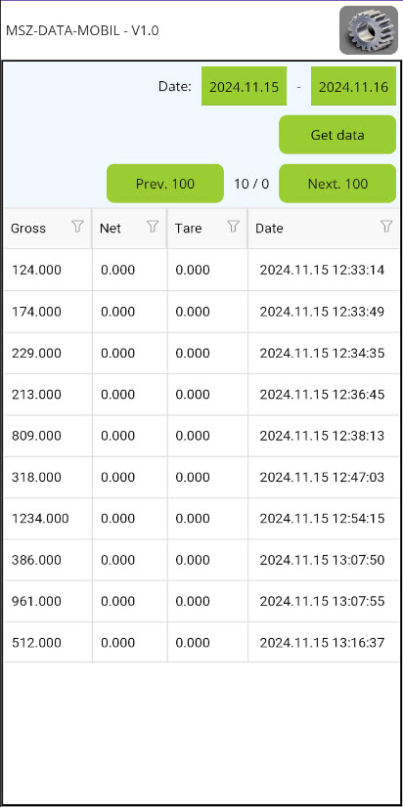Select the row dated 2024.11.15 13:16:37
The width and height of the screenshot is (403, 807).
point(201,642)
